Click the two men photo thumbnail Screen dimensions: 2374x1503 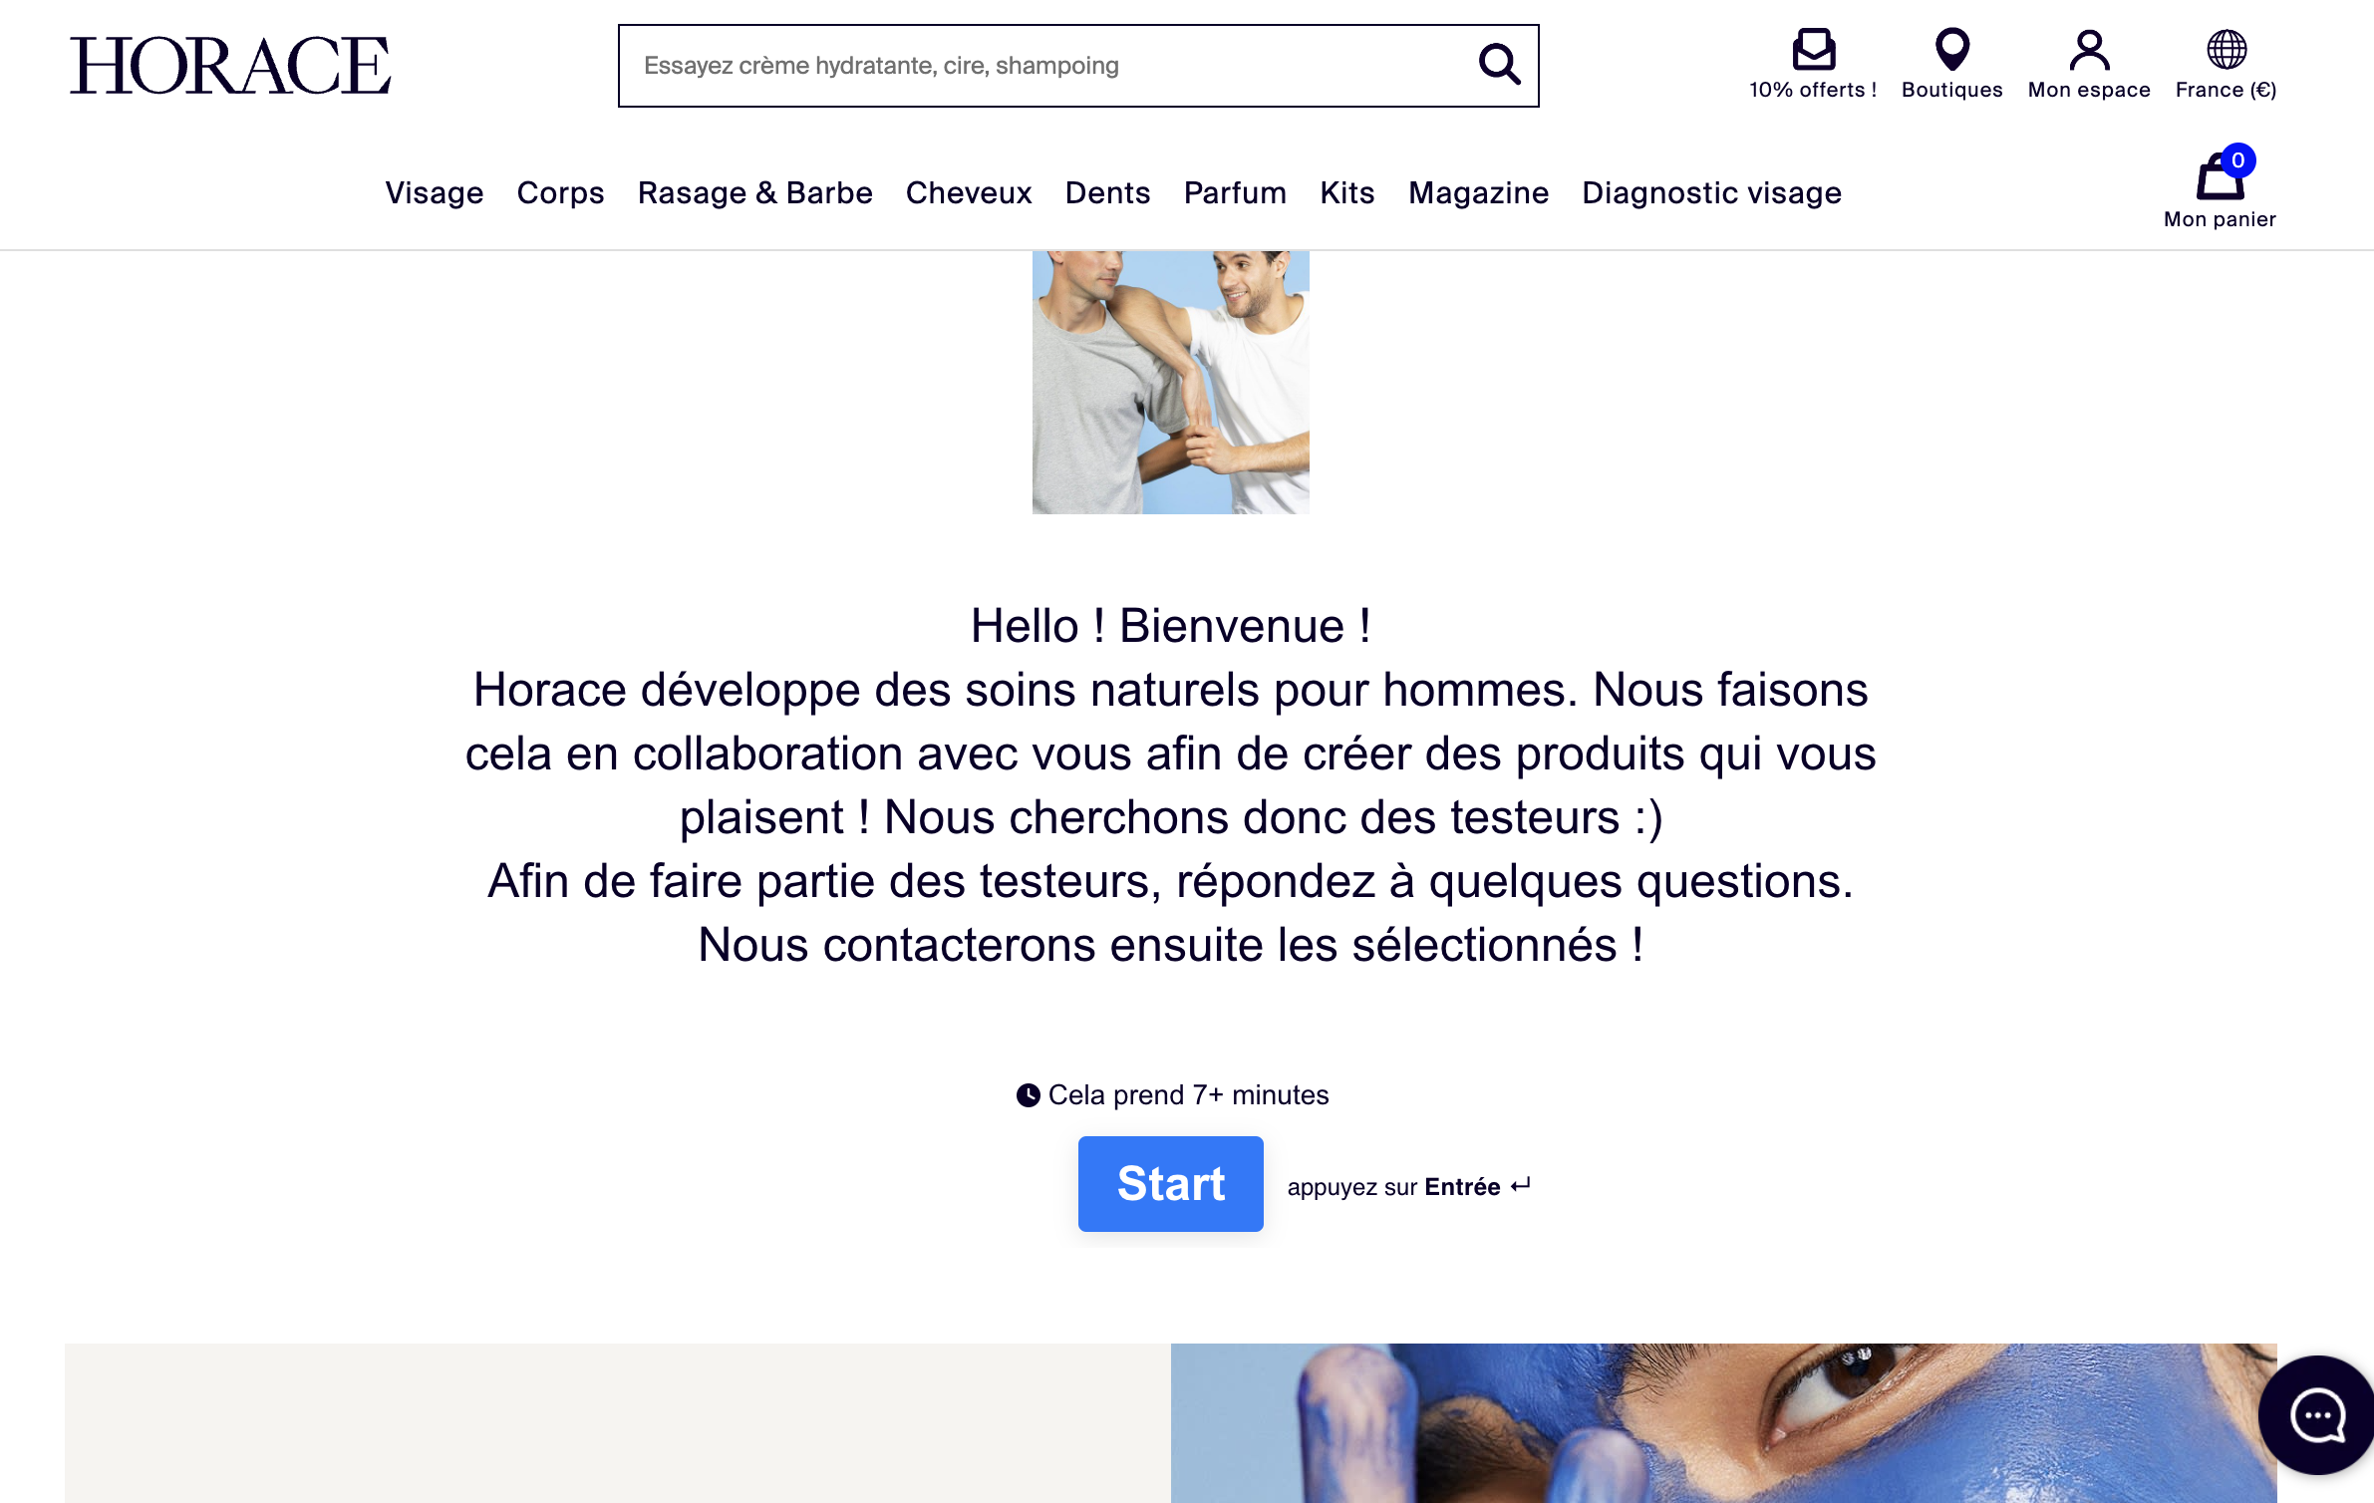[x=1170, y=382]
